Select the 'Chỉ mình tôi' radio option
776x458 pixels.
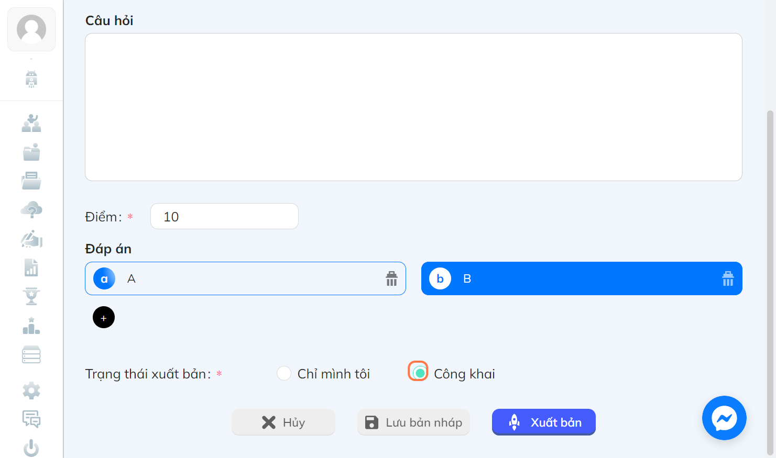pos(284,373)
